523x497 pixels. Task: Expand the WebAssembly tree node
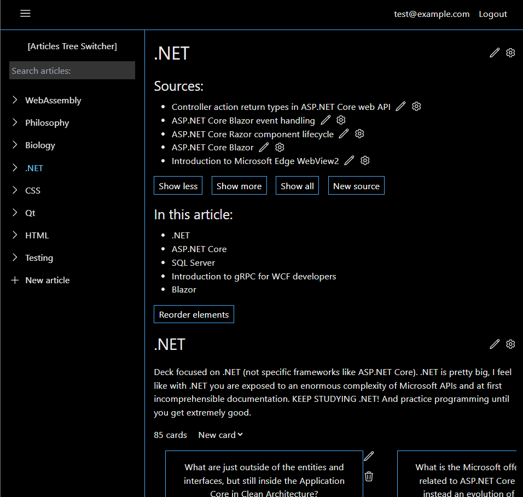[15, 100]
